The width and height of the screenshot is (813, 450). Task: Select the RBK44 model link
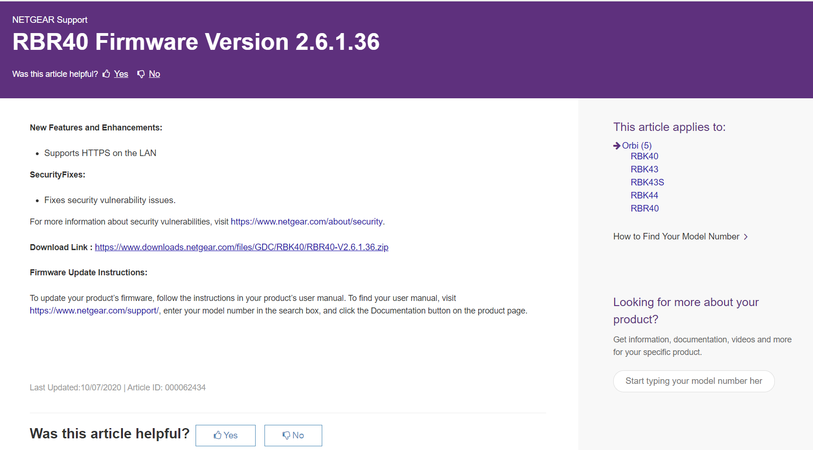click(644, 196)
